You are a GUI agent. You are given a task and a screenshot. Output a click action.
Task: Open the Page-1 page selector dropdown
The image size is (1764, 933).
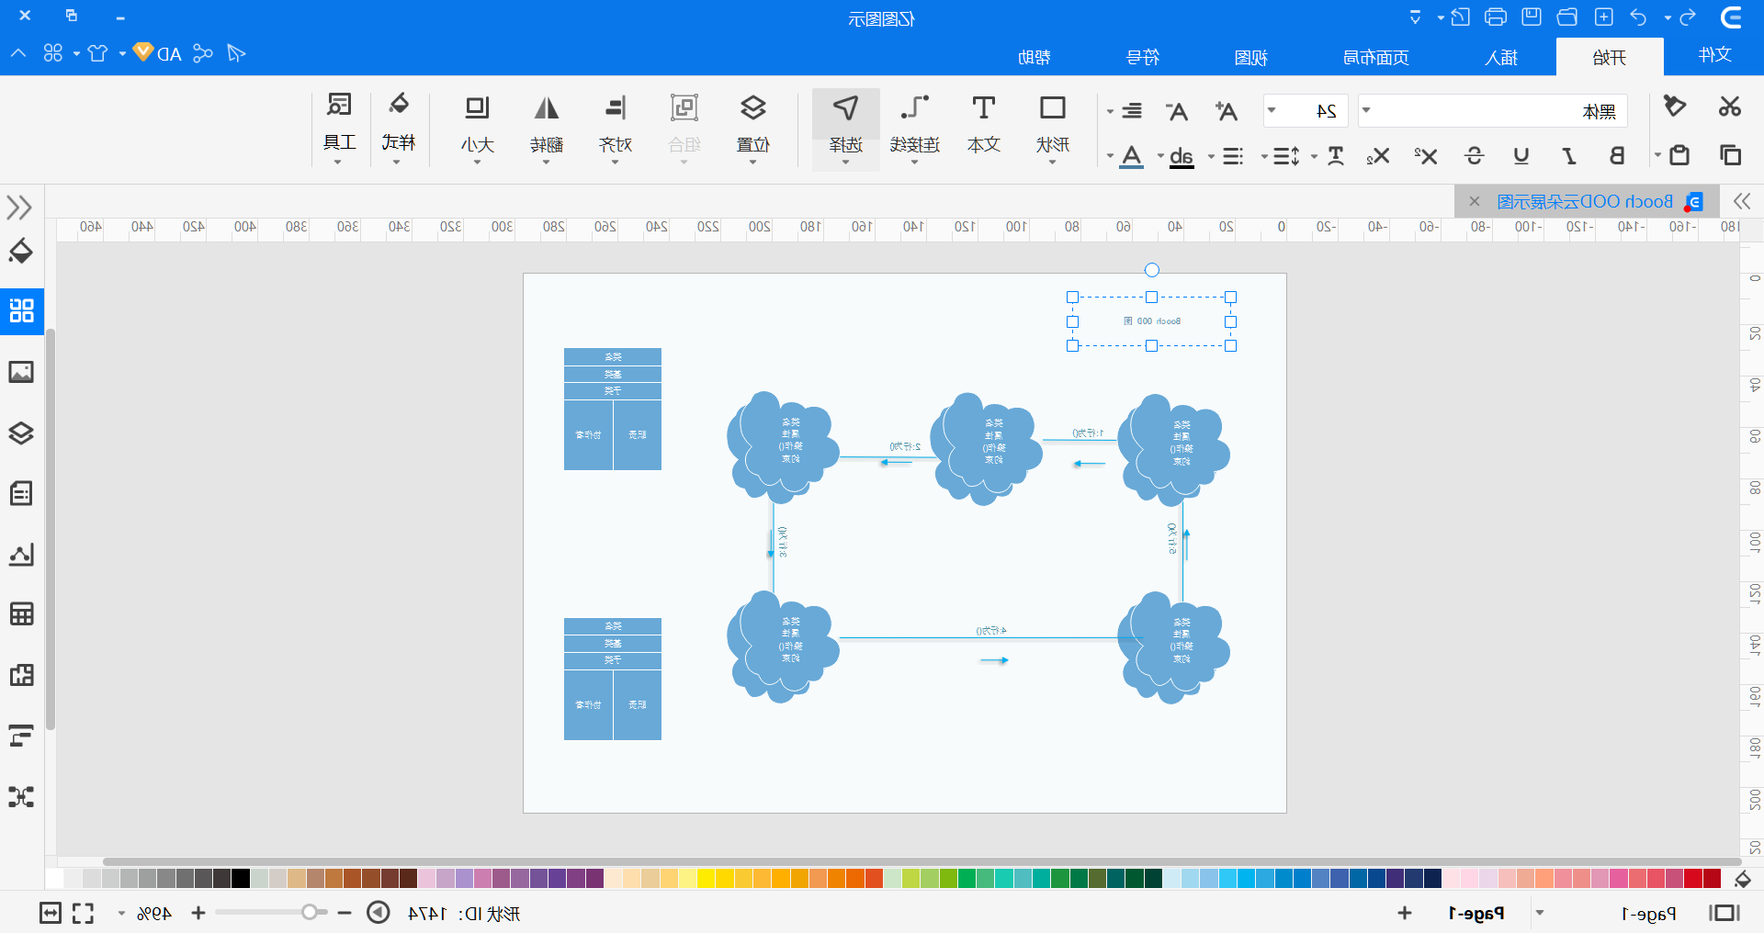coord(1540,913)
